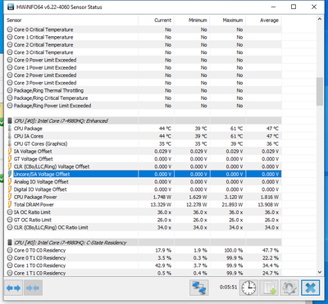Open the network remote monitoring icon

point(199,288)
